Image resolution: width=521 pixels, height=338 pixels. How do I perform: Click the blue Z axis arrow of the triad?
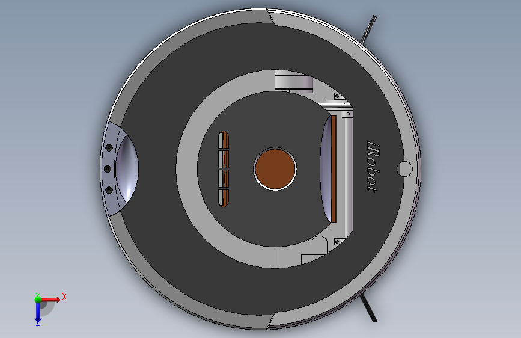[x=38, y=313]
